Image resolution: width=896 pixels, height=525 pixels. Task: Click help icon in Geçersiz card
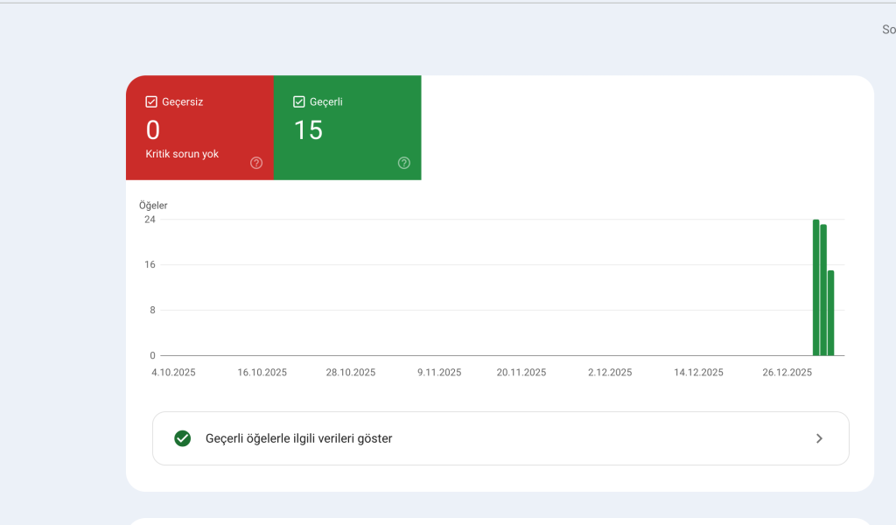pos(256,163)
